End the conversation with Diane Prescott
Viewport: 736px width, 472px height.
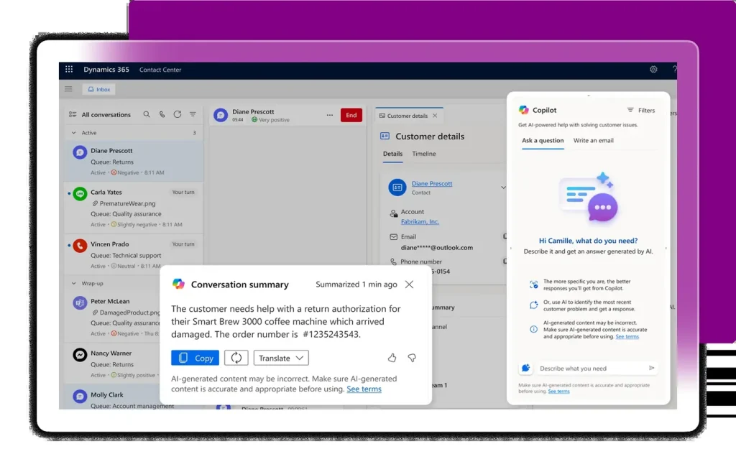(351, 115)
